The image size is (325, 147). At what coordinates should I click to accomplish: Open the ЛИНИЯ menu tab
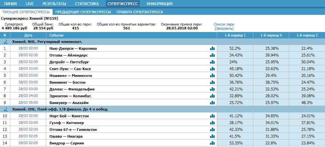[x=10, y=4]
